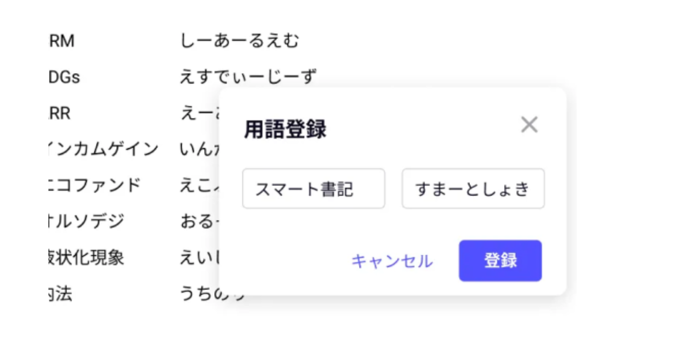Select the インカムゲイン term entry
This screenshot has width=682, height=357.
click(104, 149)
